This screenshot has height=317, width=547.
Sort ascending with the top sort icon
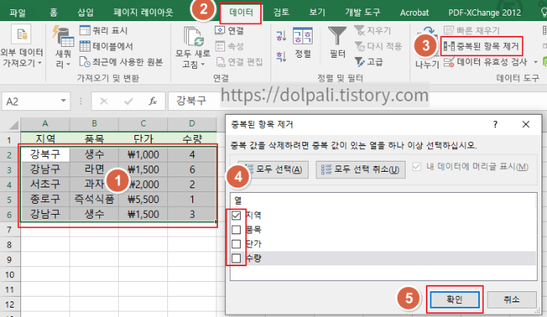[281, 36]
